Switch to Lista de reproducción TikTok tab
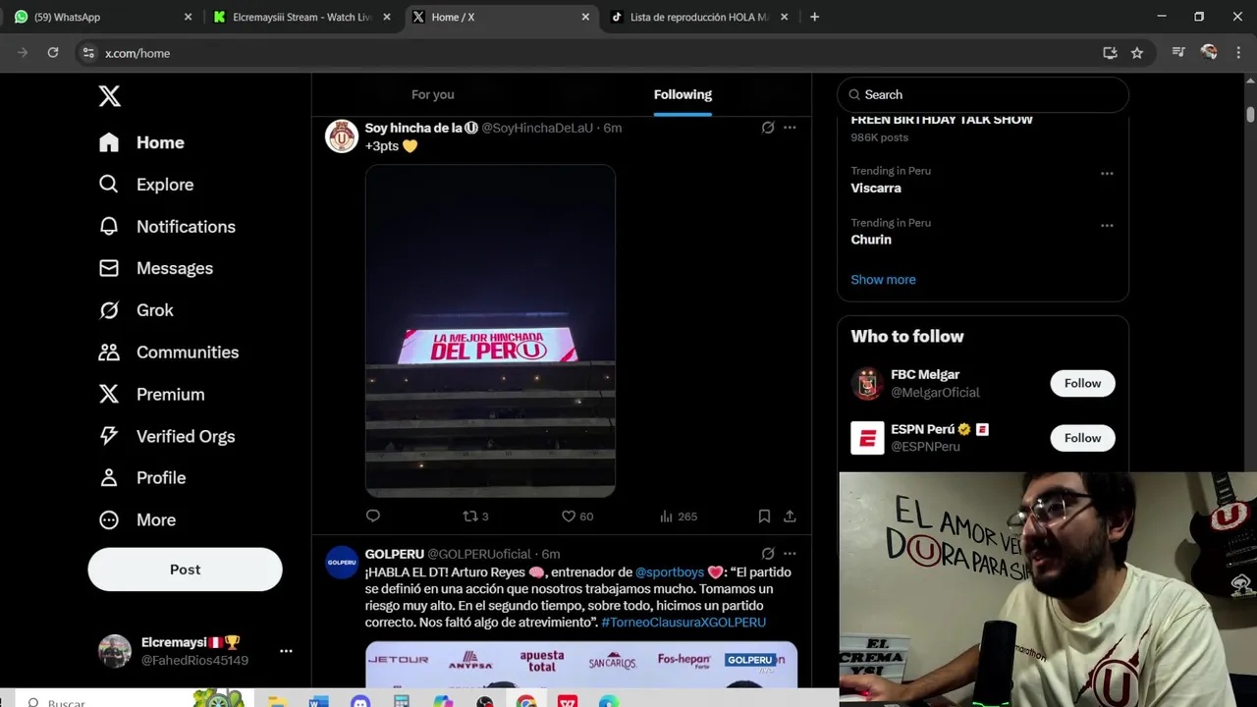Image resolution: width=1257 pixels, height=707 pixels. point(699,17)
